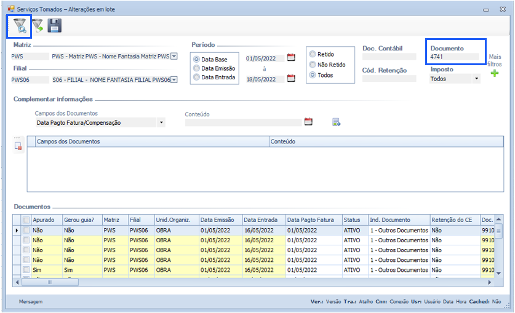Choose the Retido radio option

pos(313,54)
